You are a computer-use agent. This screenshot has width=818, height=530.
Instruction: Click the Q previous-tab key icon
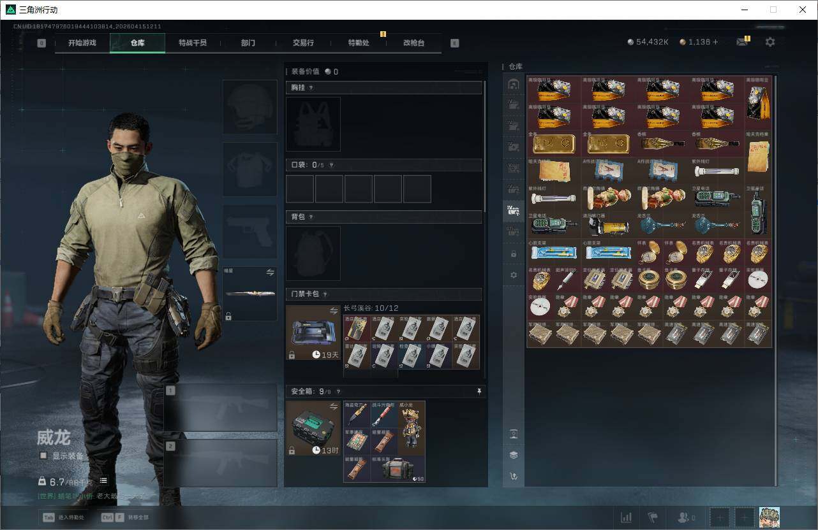point(41,43)
